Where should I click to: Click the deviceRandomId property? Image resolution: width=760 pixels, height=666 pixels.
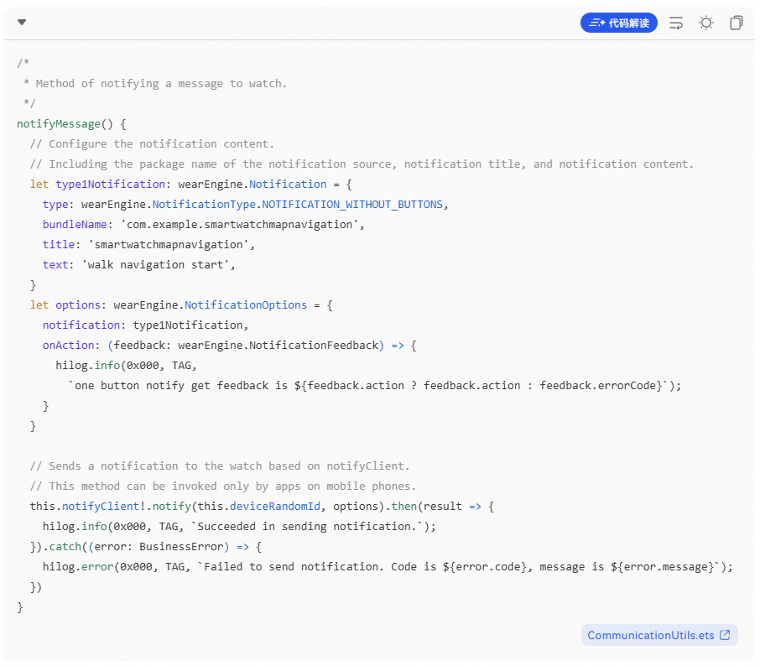pyautogui.click(x=275, y=506)
